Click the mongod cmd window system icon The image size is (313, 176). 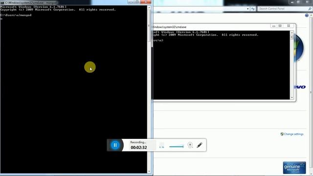tap(2, 3)
